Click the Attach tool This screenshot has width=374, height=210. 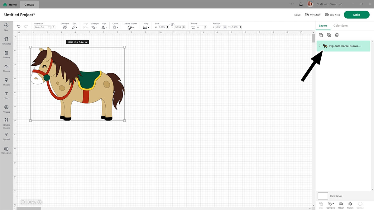[341, 205]
